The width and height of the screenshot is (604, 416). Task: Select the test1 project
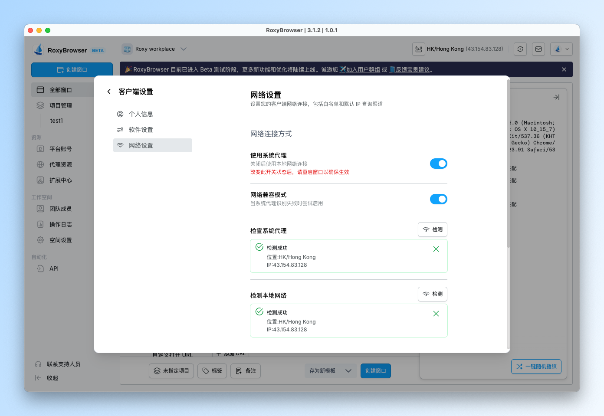pyautogui.click(x=56, y=121)
